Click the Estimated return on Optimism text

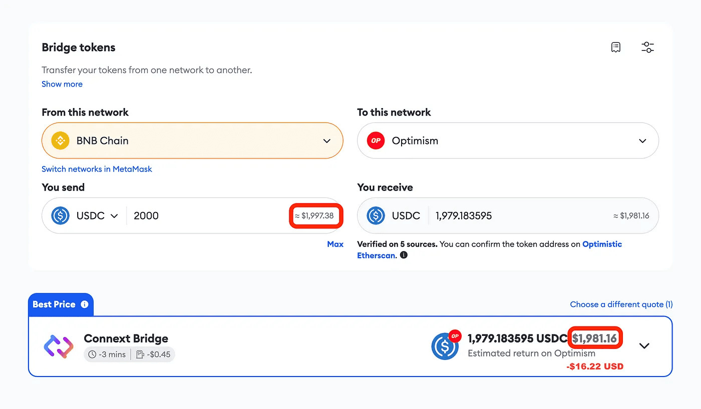(x=532, y=353)
